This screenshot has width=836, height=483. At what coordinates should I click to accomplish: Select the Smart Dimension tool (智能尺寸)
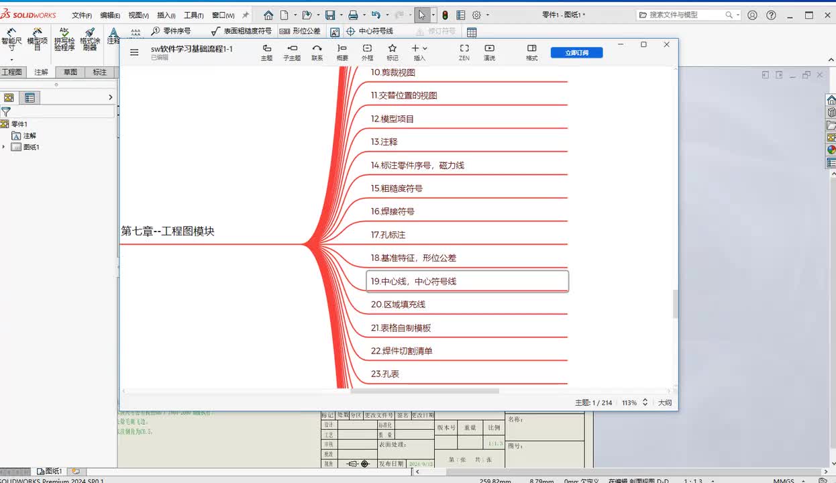coord(11,40)
